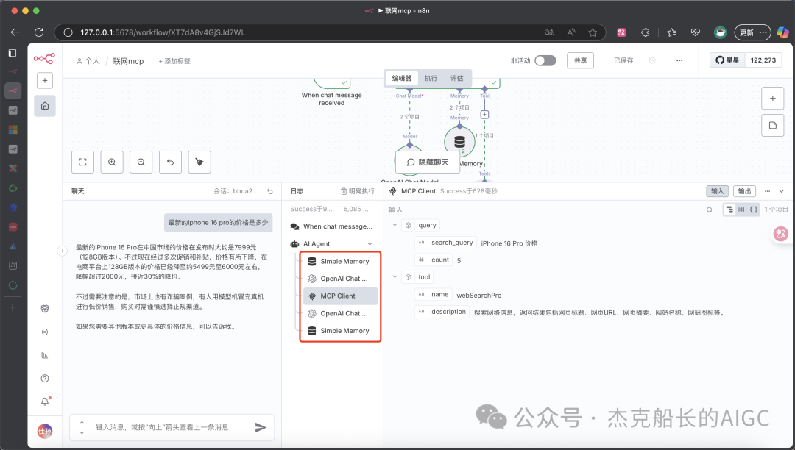Screen dimensions: 795x450
Task: Click the pink translate extension icon
Action: 621,32
